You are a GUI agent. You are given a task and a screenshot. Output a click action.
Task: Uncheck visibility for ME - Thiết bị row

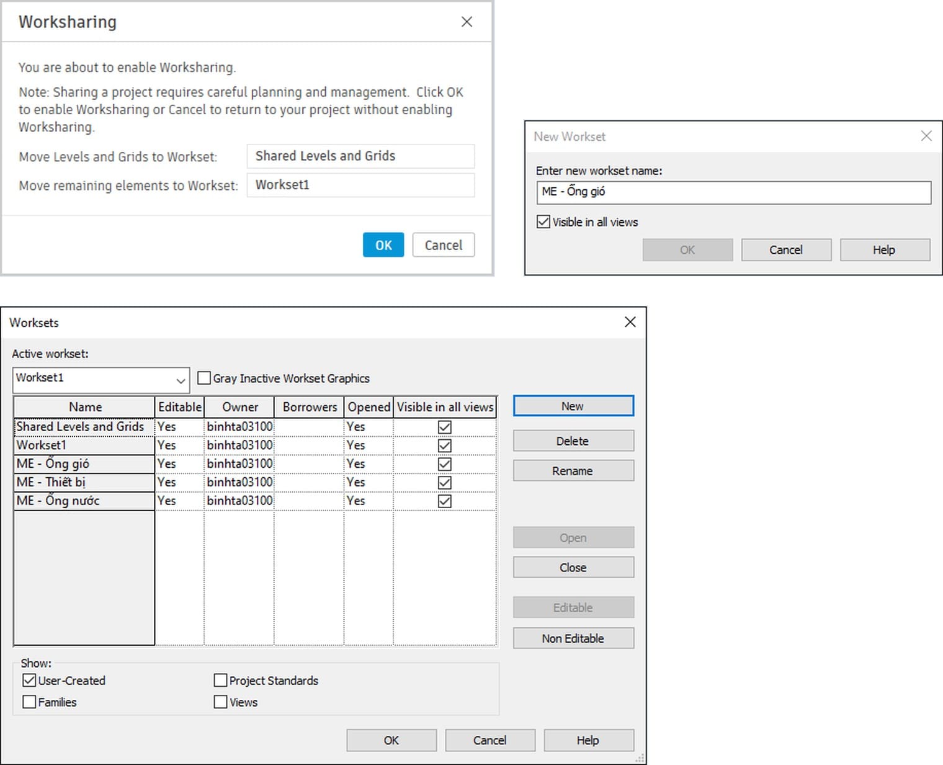click(x=445, y=483)
